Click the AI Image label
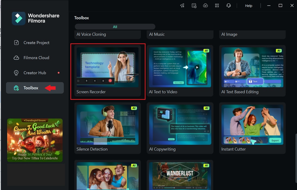Image resolution: width=297 pixels, height=190 pixels. tap(229, 34)
